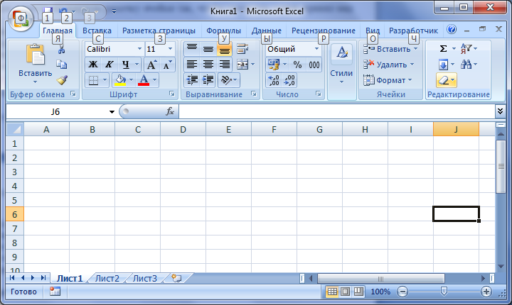Click the Wrap Text icon

point(242,49)
